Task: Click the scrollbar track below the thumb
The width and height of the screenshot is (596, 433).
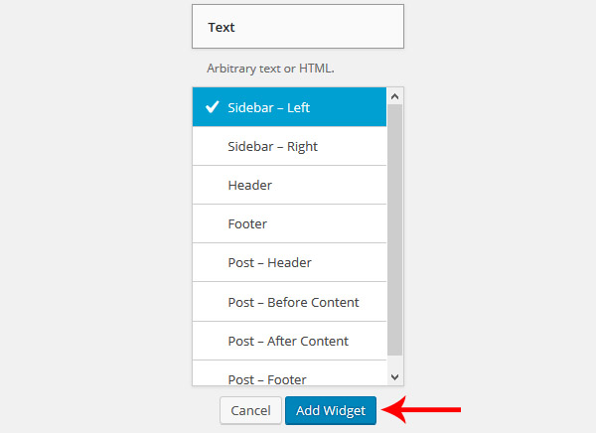Action: 395,362
